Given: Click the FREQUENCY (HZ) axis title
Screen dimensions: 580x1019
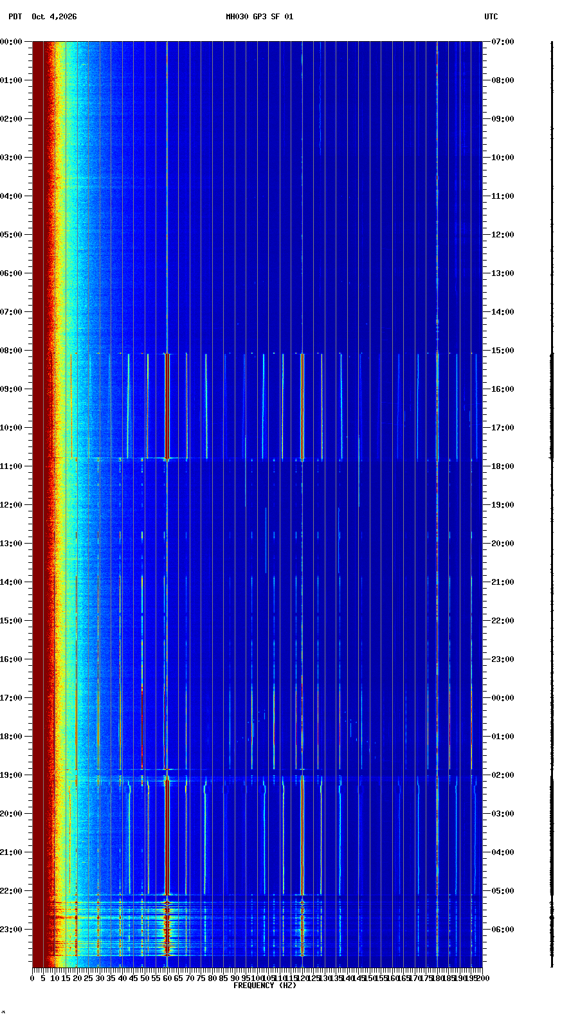Looking at the screenshot, I should tap(265, 986).
